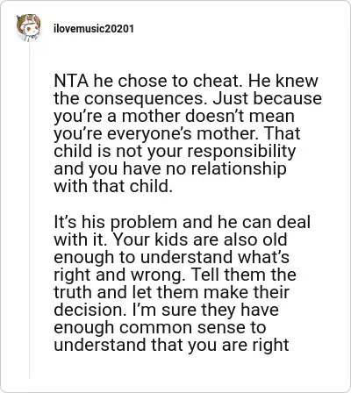Click the line 'you're a mother doesn't mean'
351x393 pixels.
[174, 116]
